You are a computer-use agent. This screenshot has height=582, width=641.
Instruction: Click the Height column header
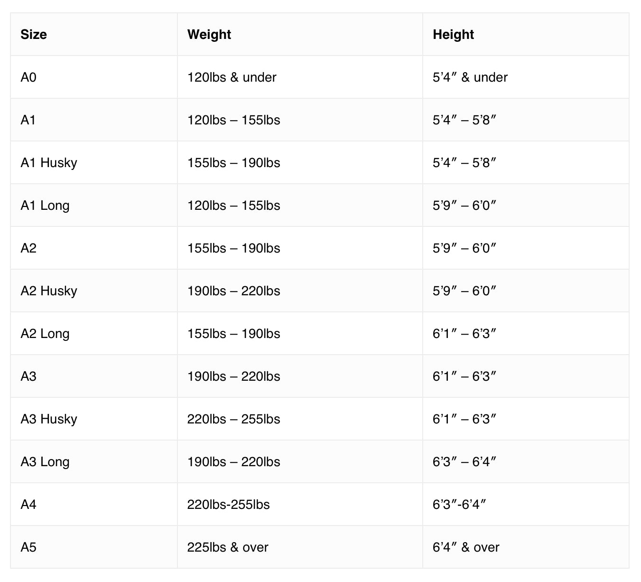coord(453,35)
